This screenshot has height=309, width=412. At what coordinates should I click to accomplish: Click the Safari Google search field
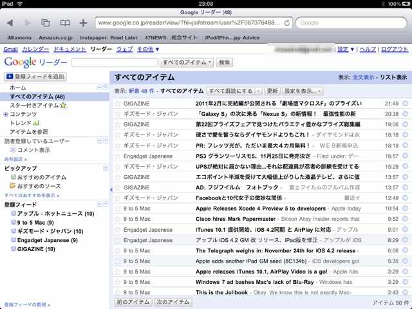(x=351, y=23)
